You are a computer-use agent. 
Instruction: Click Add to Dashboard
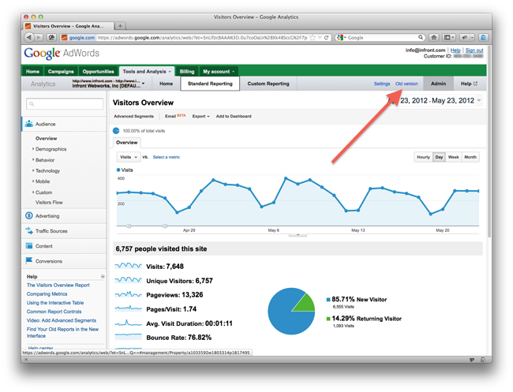[x=234, y=117]
